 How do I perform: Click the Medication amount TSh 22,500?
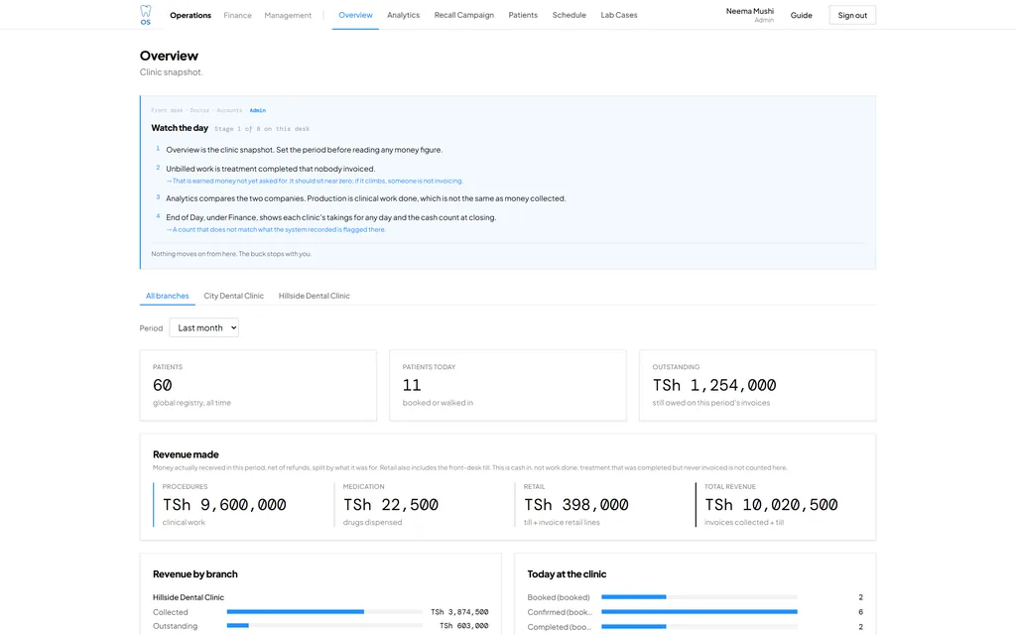[x=391, y=505]
